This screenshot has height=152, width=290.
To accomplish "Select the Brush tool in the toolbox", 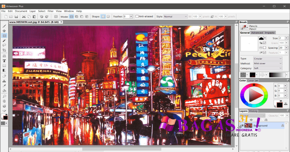I will pos(4,26).
